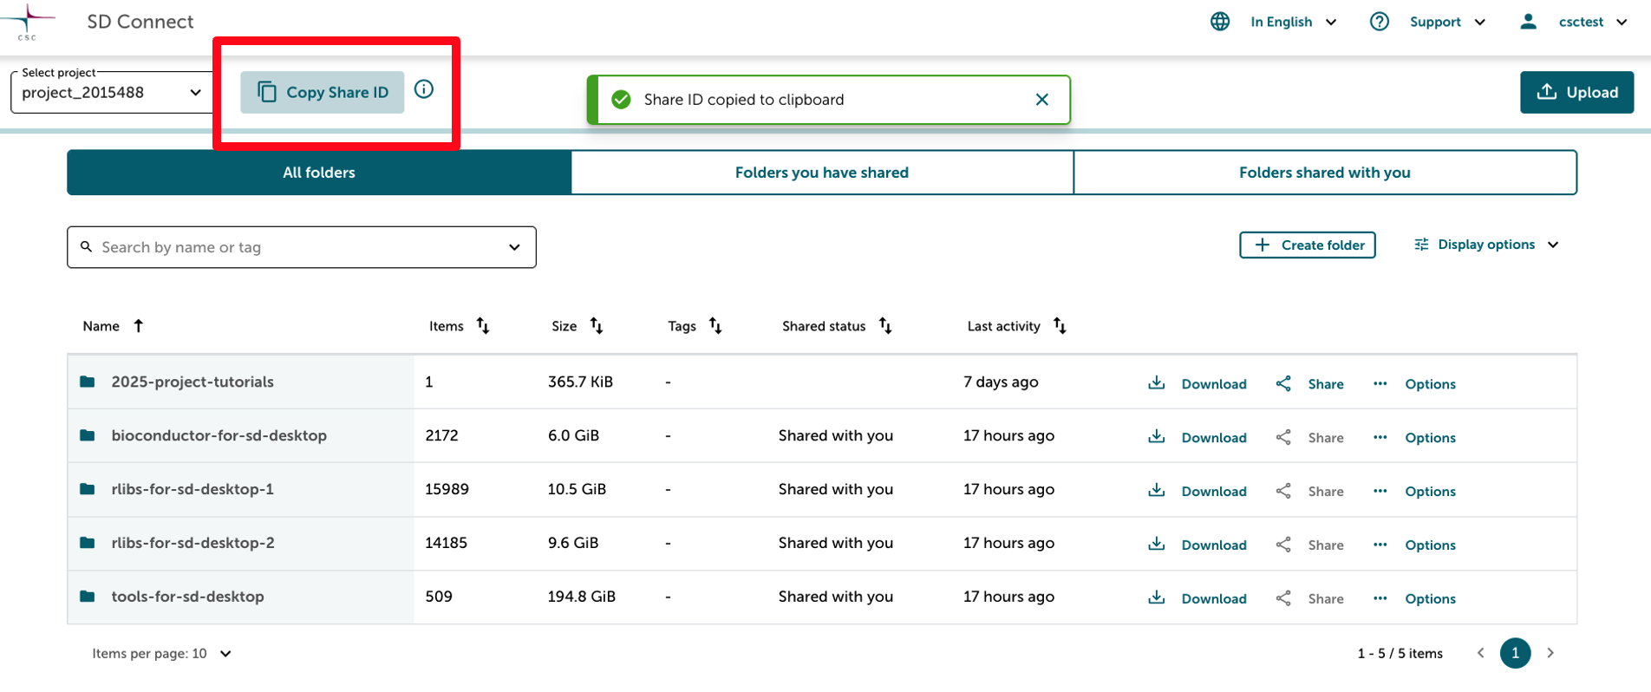Image resolution: width=1651 pixels, height=692 pixels.
Task: Switch to Folders shared with you tab
Action: pos(1324,173)
